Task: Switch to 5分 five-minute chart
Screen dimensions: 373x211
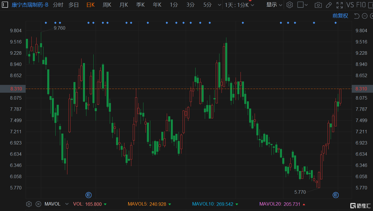Action: (207, 5)
